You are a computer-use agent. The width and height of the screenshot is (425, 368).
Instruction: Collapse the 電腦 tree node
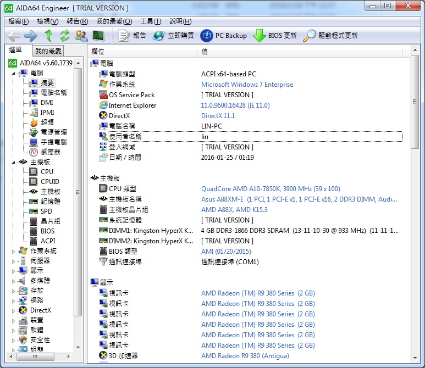(13, 74)
